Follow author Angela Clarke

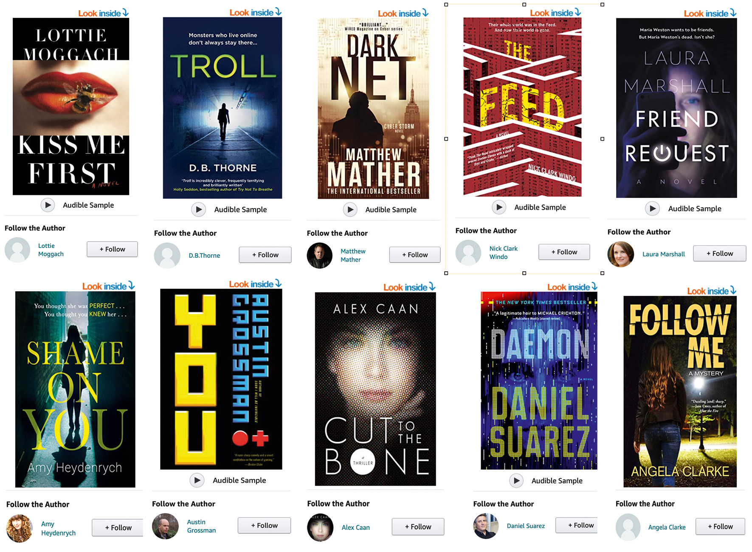coord(720,527)
